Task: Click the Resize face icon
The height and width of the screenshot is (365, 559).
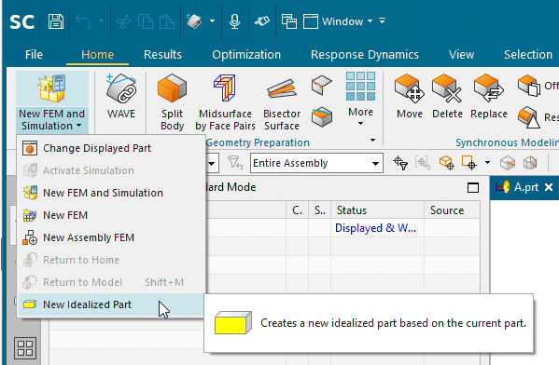Action: [529, 117]
